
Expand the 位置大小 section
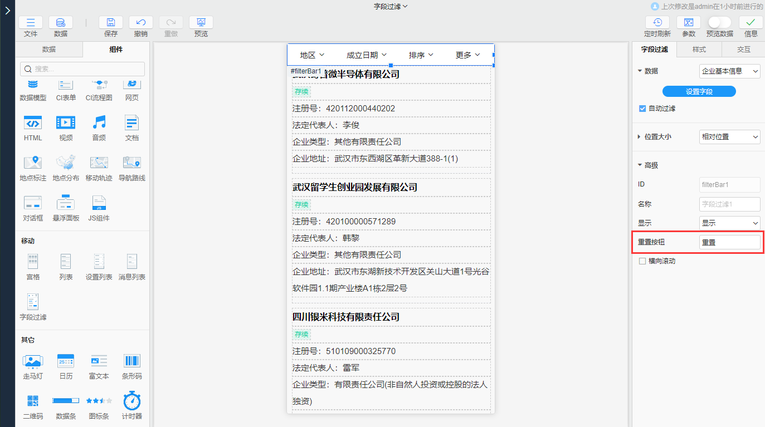pyautogui.click(x=640, y=136)
